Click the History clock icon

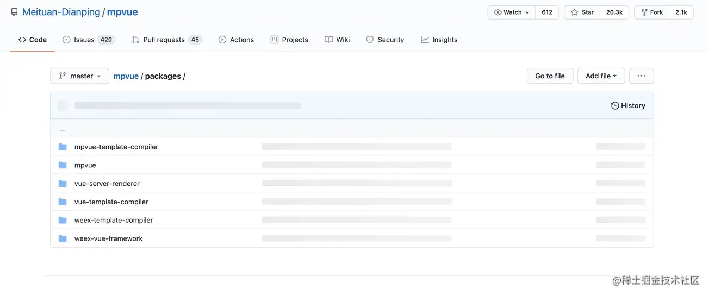coord(615,105)
